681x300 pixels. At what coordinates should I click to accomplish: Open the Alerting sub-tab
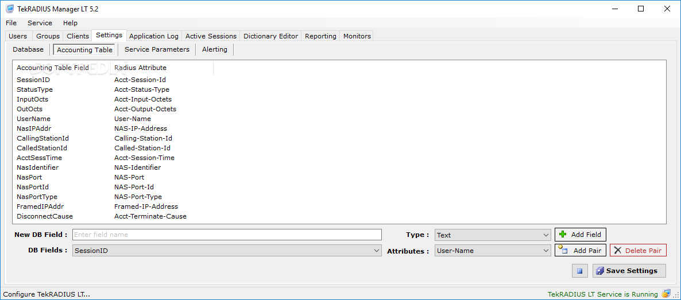(215, 49)
